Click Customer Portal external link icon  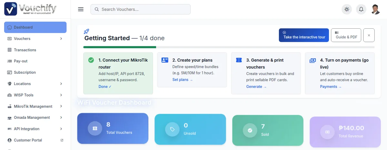click(x=62, y=140)
